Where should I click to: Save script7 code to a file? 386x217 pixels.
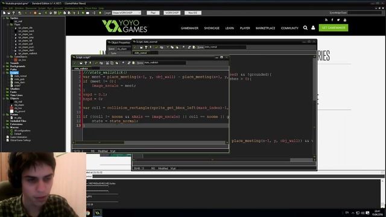pyautogui.click(x=86, y=63)
